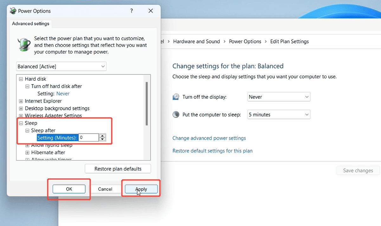Viewport: 381px width, 226px height.
Task: Click Restore plan defaults button
Action: click(x=118, y=168)
